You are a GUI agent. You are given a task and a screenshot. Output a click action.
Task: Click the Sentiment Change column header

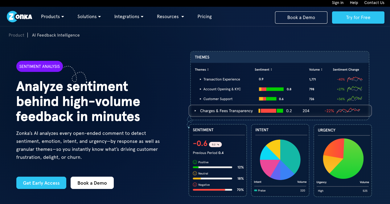(346, 69)
